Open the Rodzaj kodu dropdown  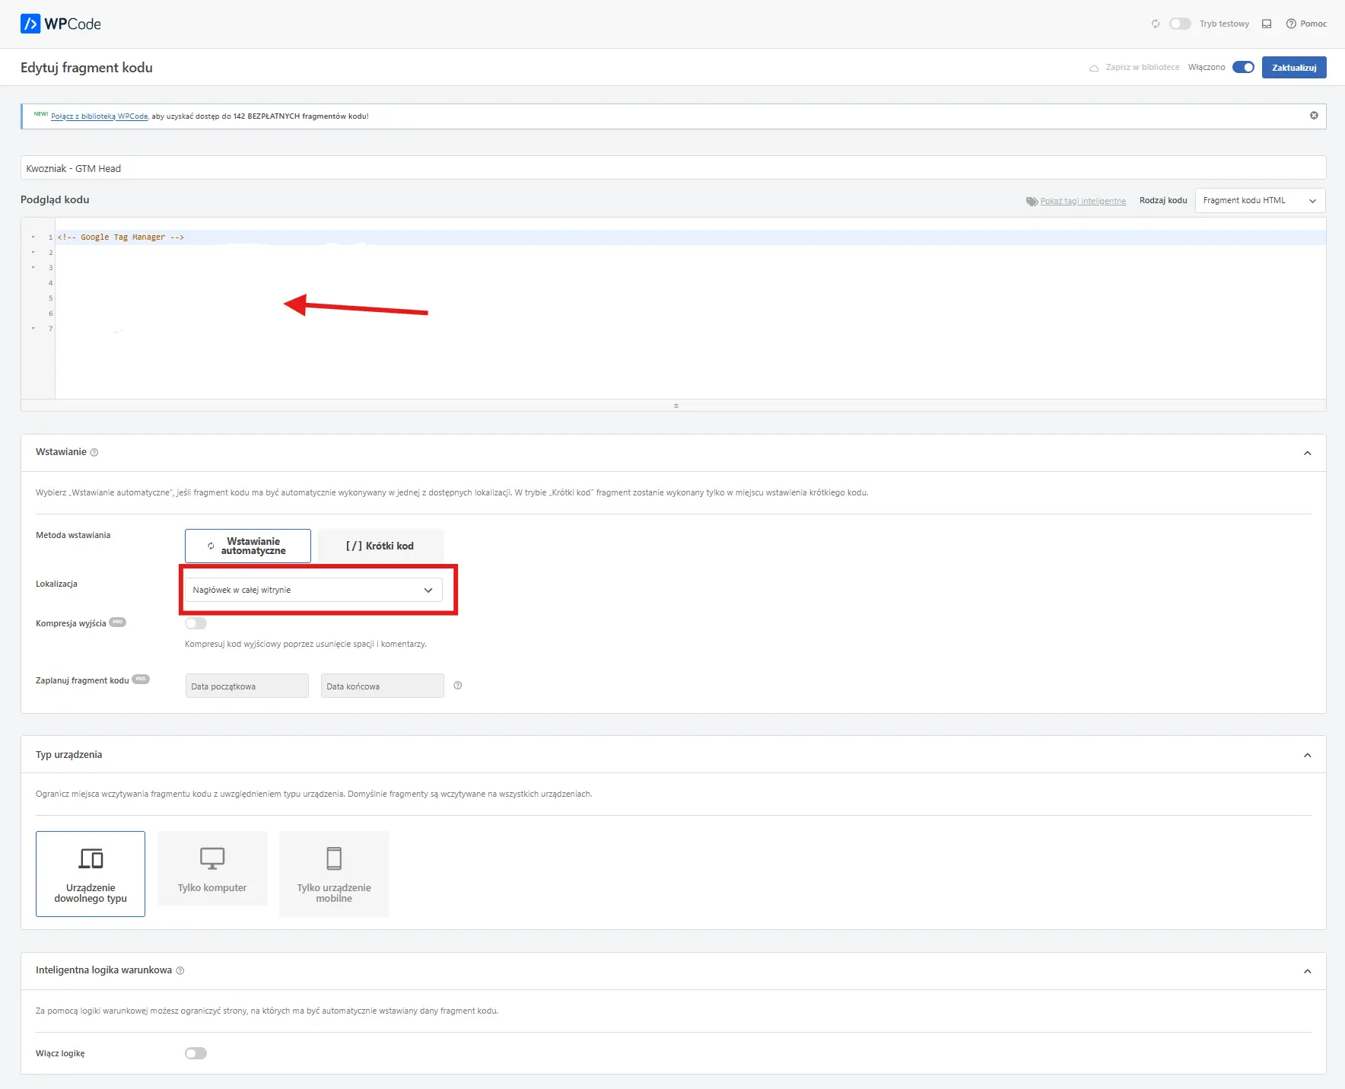coord(1260,201)
